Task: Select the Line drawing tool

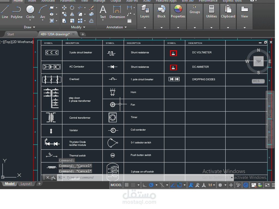Action: [5, 12]
